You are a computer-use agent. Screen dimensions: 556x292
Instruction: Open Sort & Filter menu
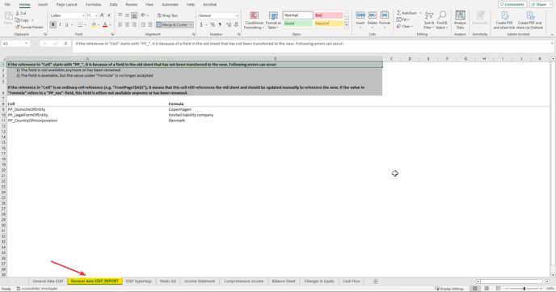click(x=429, y=20)
